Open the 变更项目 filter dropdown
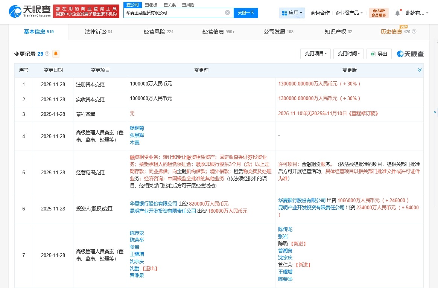 coord(315,53)
